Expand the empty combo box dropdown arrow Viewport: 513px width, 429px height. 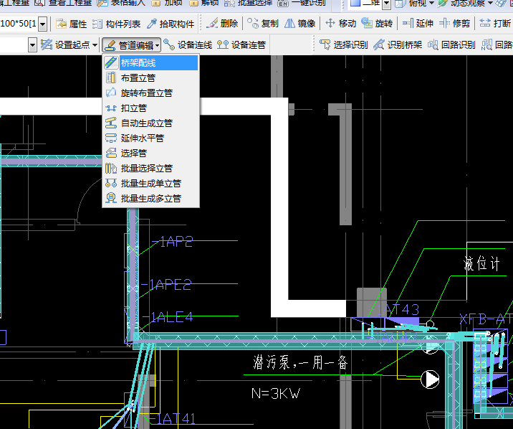point(32,45)
